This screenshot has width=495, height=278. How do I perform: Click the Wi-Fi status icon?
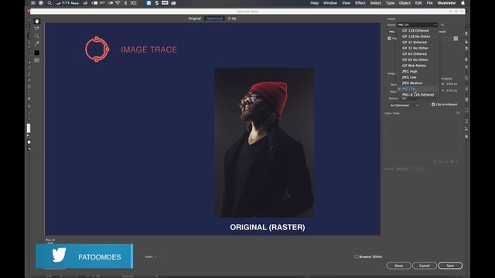(x=118, y=3)
